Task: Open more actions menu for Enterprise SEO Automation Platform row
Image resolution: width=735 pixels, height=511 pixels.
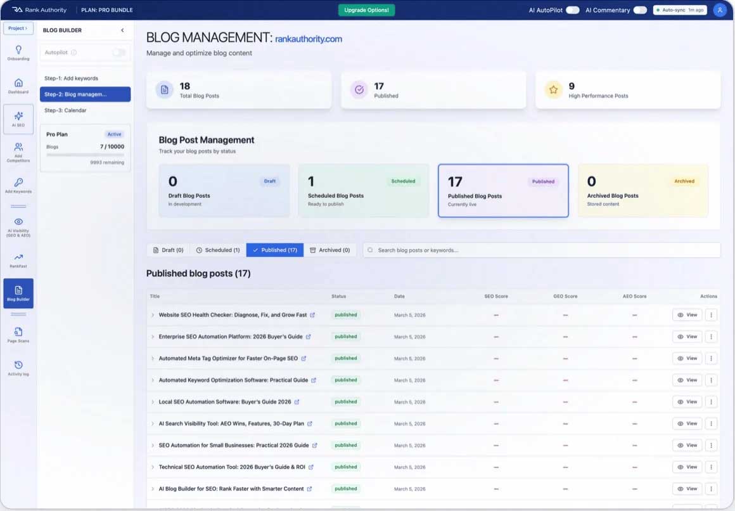Action: point(711,337)
